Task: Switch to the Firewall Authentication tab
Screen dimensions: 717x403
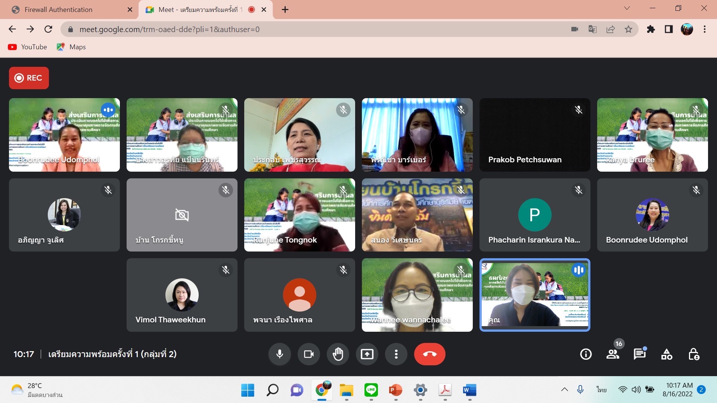Action: (x=58, y=10)
